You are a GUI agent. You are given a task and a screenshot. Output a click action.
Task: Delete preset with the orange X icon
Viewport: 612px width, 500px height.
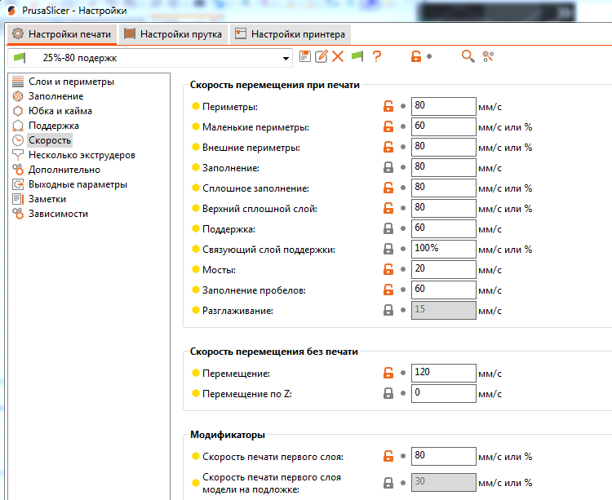[x=338, y=56]
